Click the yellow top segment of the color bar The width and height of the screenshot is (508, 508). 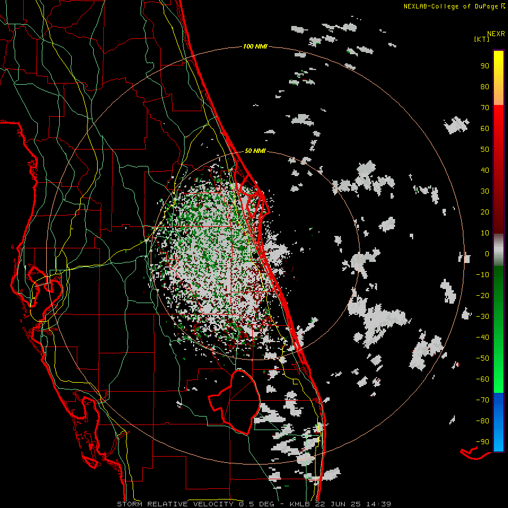point(498,78)
